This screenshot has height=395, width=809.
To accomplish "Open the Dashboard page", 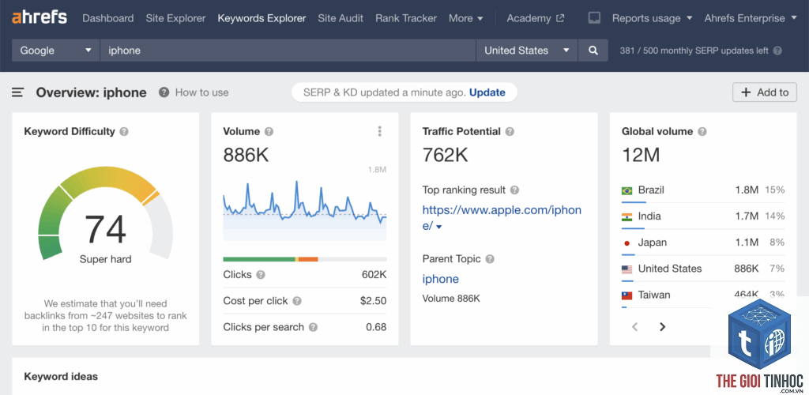I will tap(107, 18).
